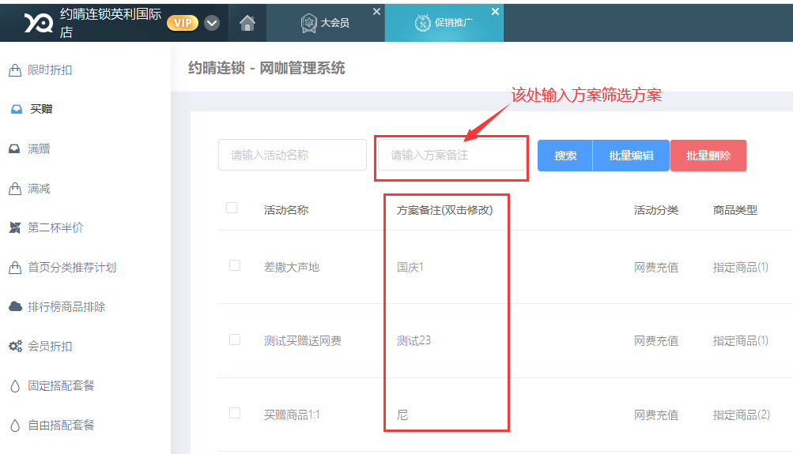Switch to the 大会员 tab
Image resolution: width=793 pixels, height=454 pixels.
(325, 23)
